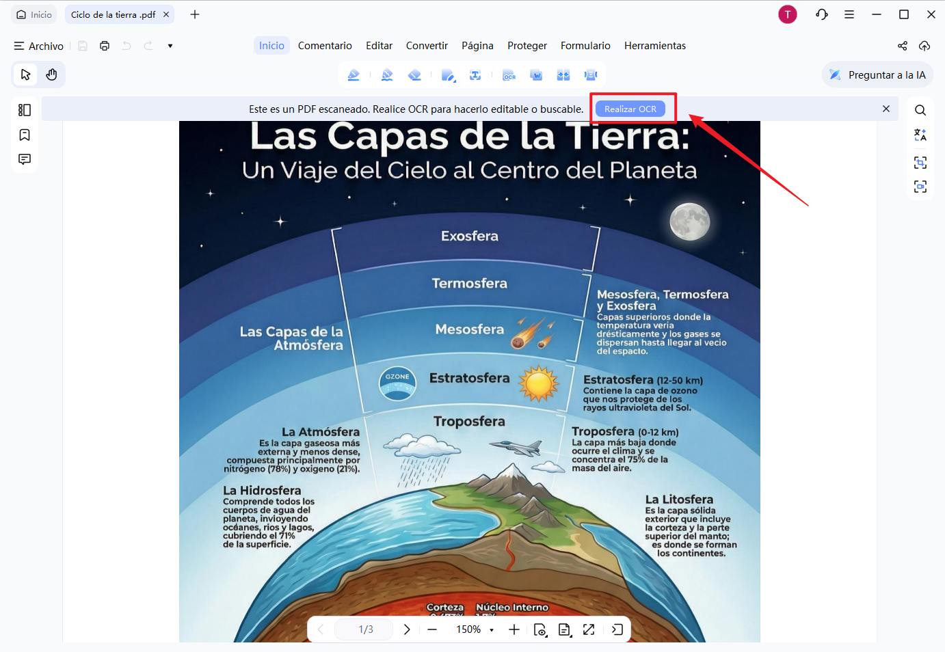Decrease zoom with the minus control

(x=432, y=629)
